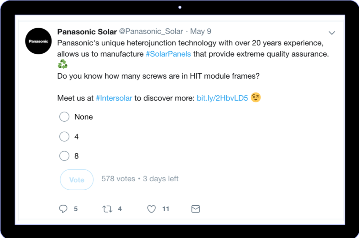Open the #Intersolar hashtag link
Image resolution: width=359 pixels, height=238 pixels.
(114, 98)
